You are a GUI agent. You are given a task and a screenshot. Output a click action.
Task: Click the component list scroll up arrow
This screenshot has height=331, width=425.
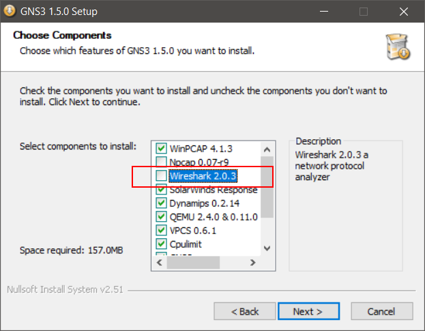[267, 149]
